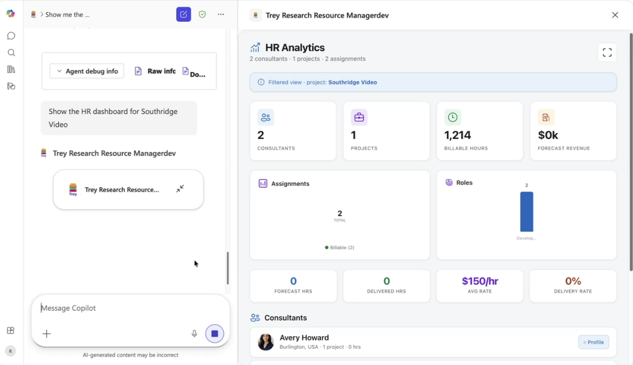Open the Raw info document link
The image size is (633, 365).
click(x=155, y=71)
